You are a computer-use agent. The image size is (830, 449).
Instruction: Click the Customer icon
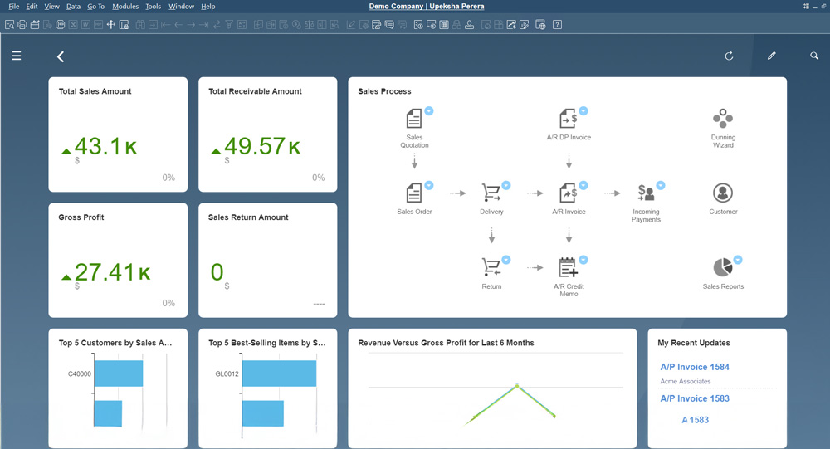coord(723,193)
